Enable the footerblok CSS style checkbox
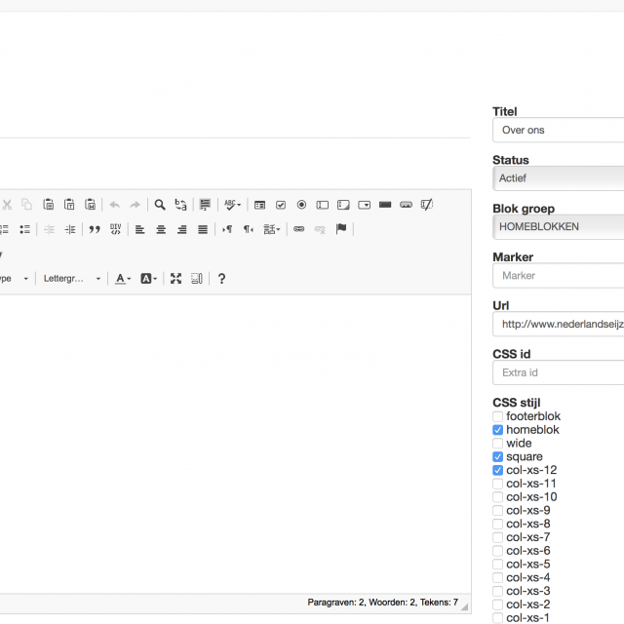The width and height of the screenshot is (624, 624). pyautogui.click(x=498, y=416)
